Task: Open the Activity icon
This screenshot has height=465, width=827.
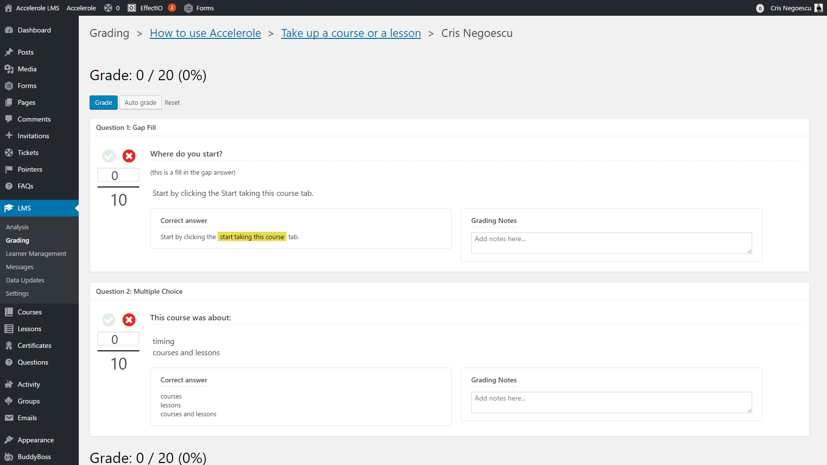Action: click(x=9, y=384)
